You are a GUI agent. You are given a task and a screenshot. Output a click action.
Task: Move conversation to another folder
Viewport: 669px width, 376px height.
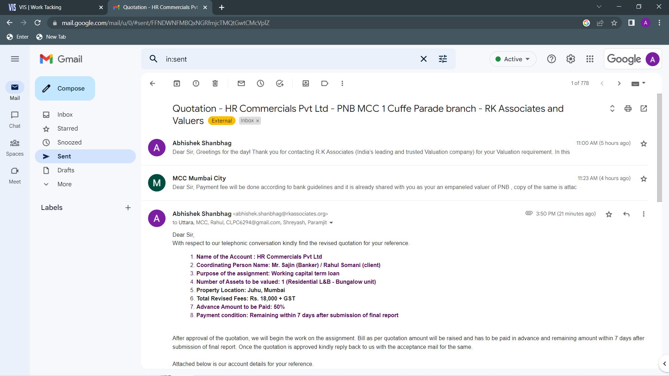point(306,83)
